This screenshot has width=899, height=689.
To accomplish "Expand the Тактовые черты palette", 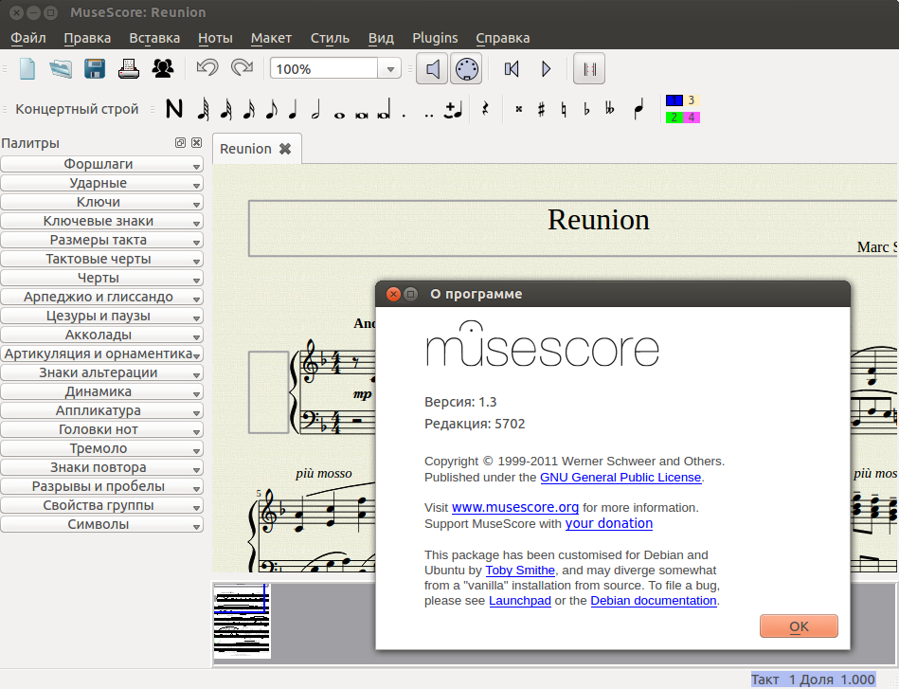I will point(102,259).
